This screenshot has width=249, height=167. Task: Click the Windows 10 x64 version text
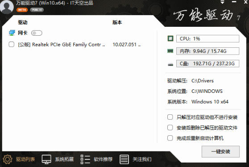pos(210,102)
